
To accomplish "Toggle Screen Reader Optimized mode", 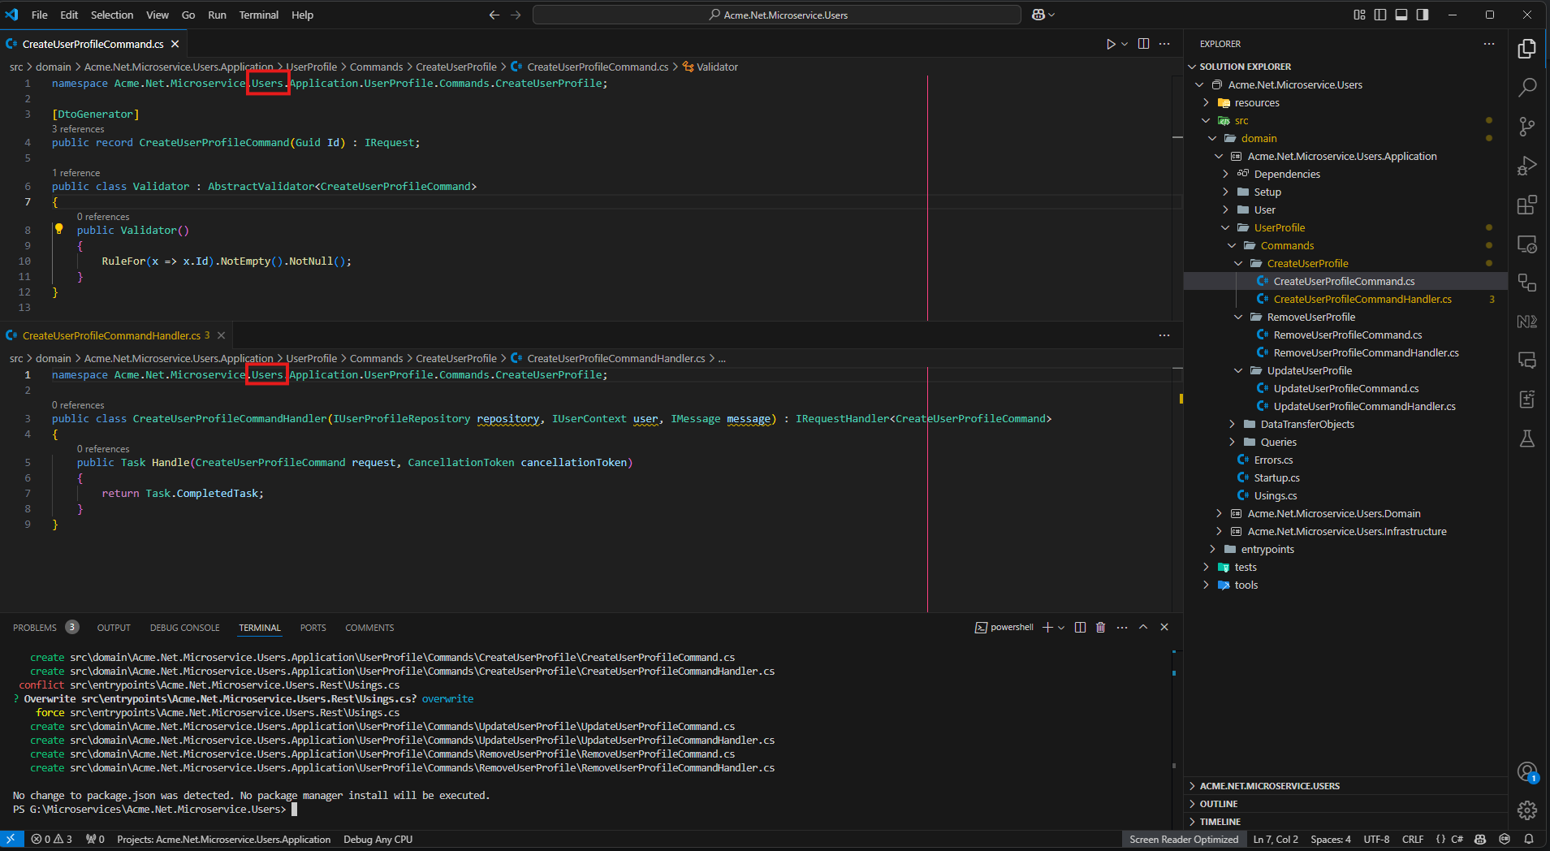I will point(1184,840).
